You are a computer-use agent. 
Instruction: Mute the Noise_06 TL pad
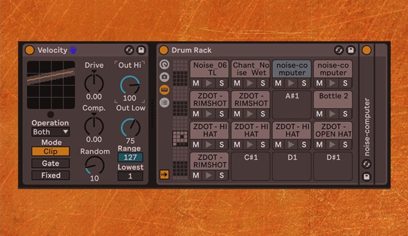(x=196, y=83)
